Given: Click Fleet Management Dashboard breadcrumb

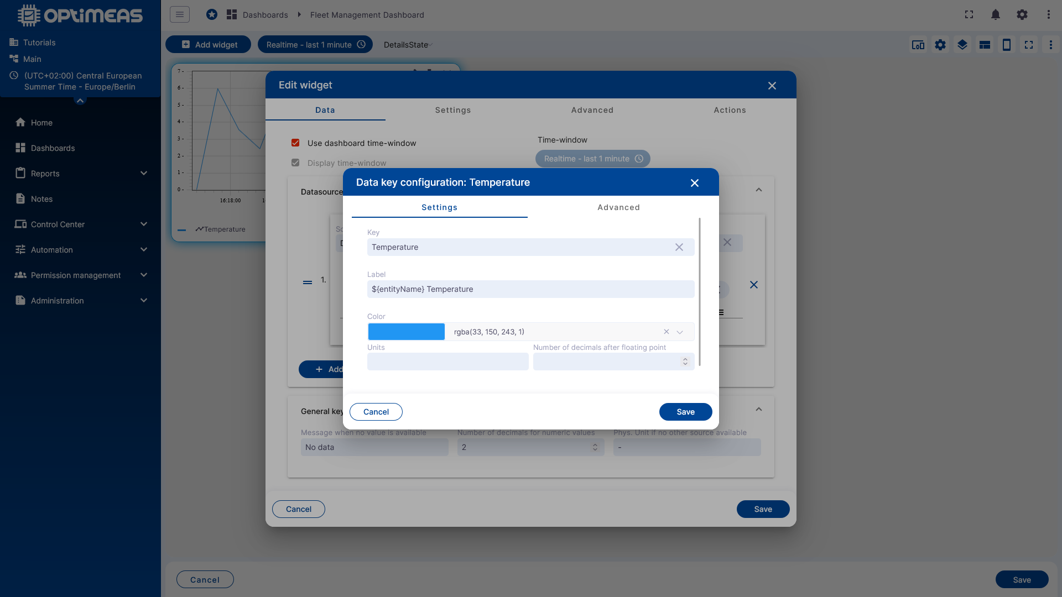Looking at the screenshot, I should coord(367,15).
